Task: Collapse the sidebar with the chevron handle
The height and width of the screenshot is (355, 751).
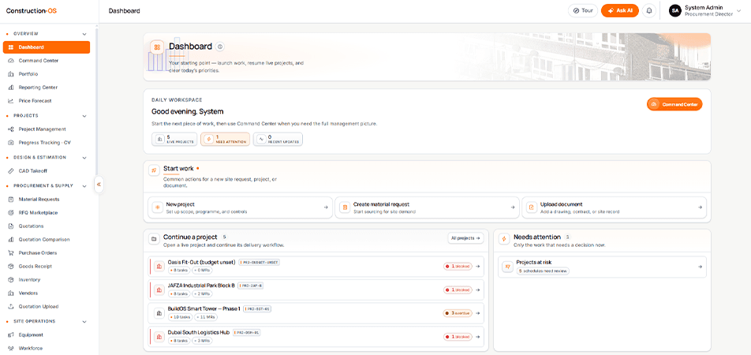Action: [x=99, y=185]
